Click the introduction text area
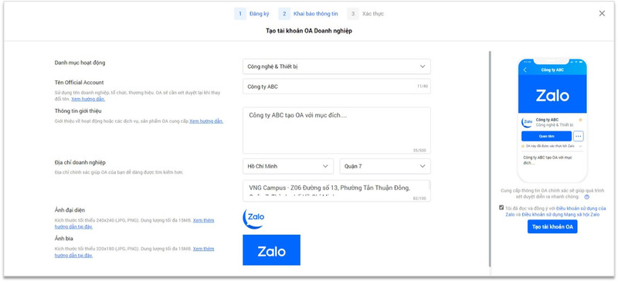This screenshot has height=282, width=618. (x=337, y=130)
